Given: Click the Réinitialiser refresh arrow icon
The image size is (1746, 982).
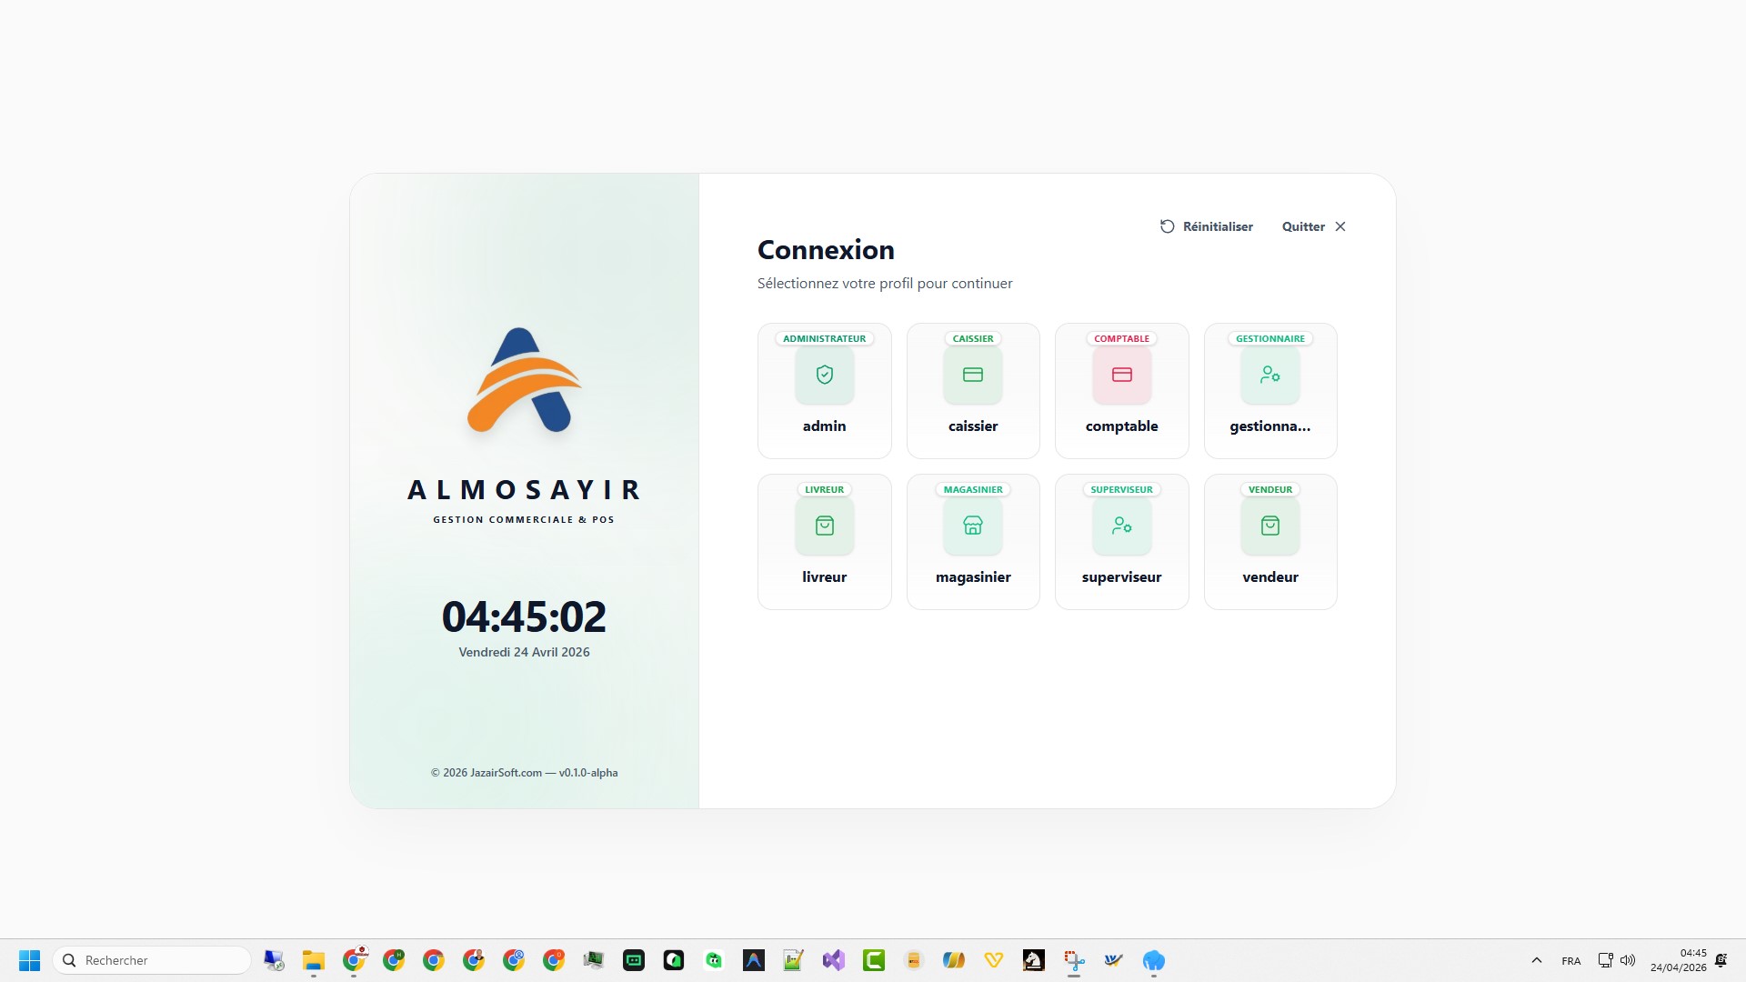Looking at the screenshot, I should (1167, 226).
